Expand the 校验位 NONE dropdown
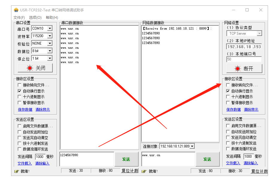This screenshot has height=184, width=280. [x=50, y=43]
